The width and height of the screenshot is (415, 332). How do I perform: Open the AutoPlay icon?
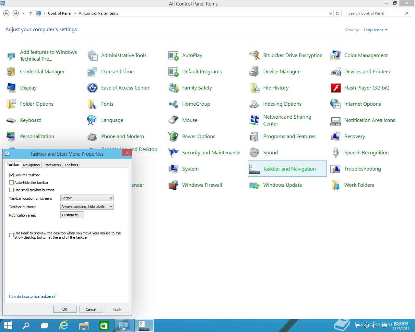[x=173, y=55]
